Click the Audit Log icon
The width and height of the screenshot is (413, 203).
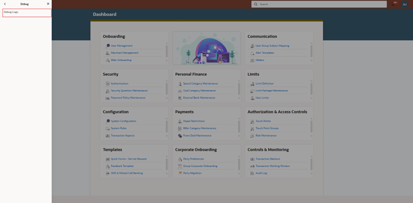(252, 173)
